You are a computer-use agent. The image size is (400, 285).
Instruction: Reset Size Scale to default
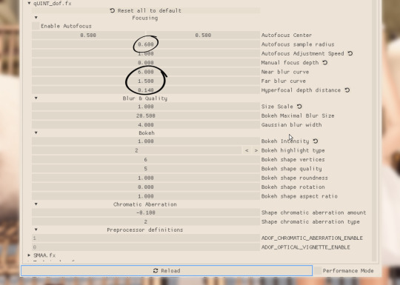pos(299,107)
